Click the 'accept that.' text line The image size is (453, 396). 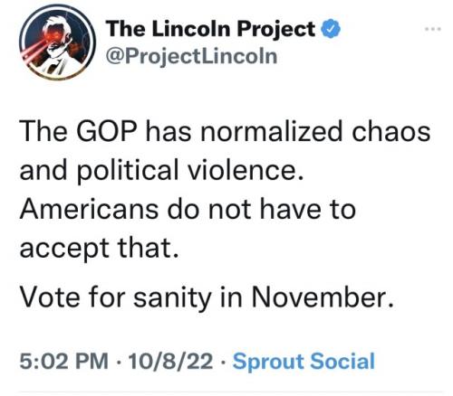100,250
